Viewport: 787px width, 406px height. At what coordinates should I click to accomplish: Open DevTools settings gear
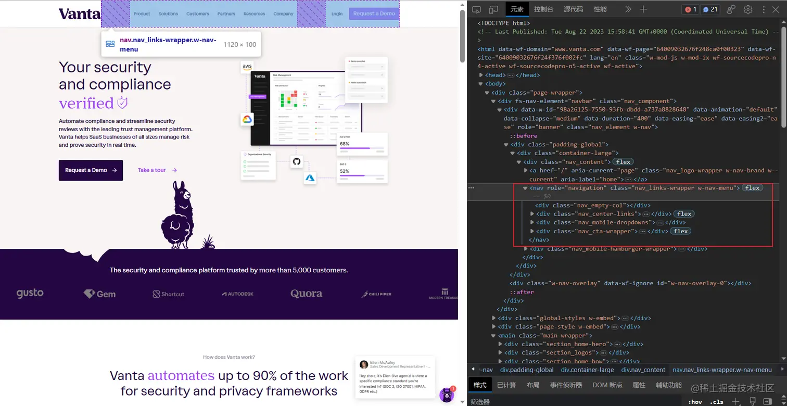(748, 9)
